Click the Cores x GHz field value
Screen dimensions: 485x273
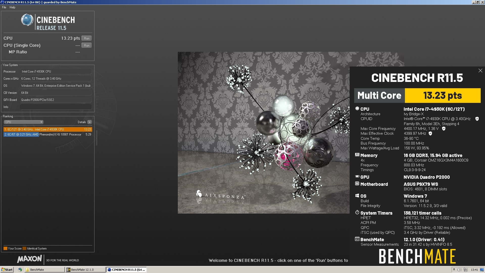click(56, 79)
